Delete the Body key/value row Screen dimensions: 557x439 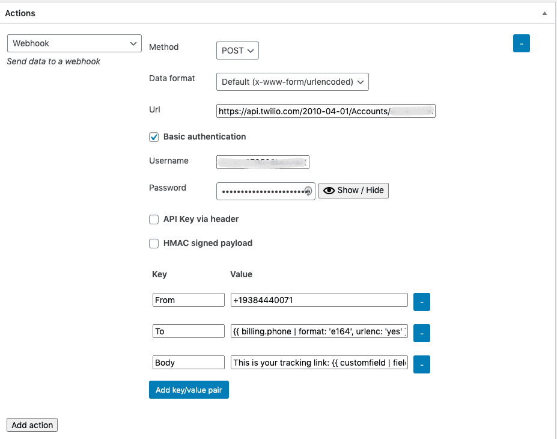(x=422, y=364)
